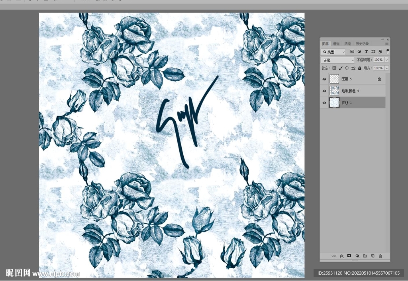Switch to the 通道 tab

point(336,44)
